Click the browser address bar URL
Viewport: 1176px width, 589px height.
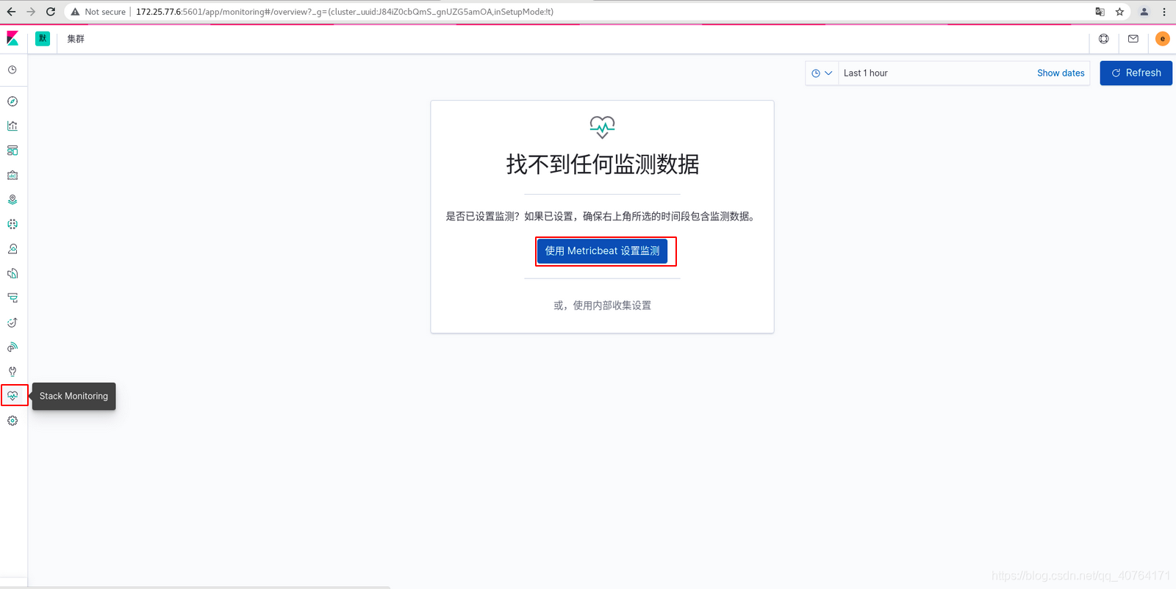click(345, 12)
